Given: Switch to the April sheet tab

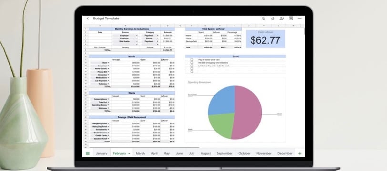Looking at the screenshot, I should pos(154,153).
